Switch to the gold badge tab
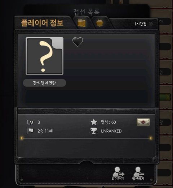 (100, 23)
